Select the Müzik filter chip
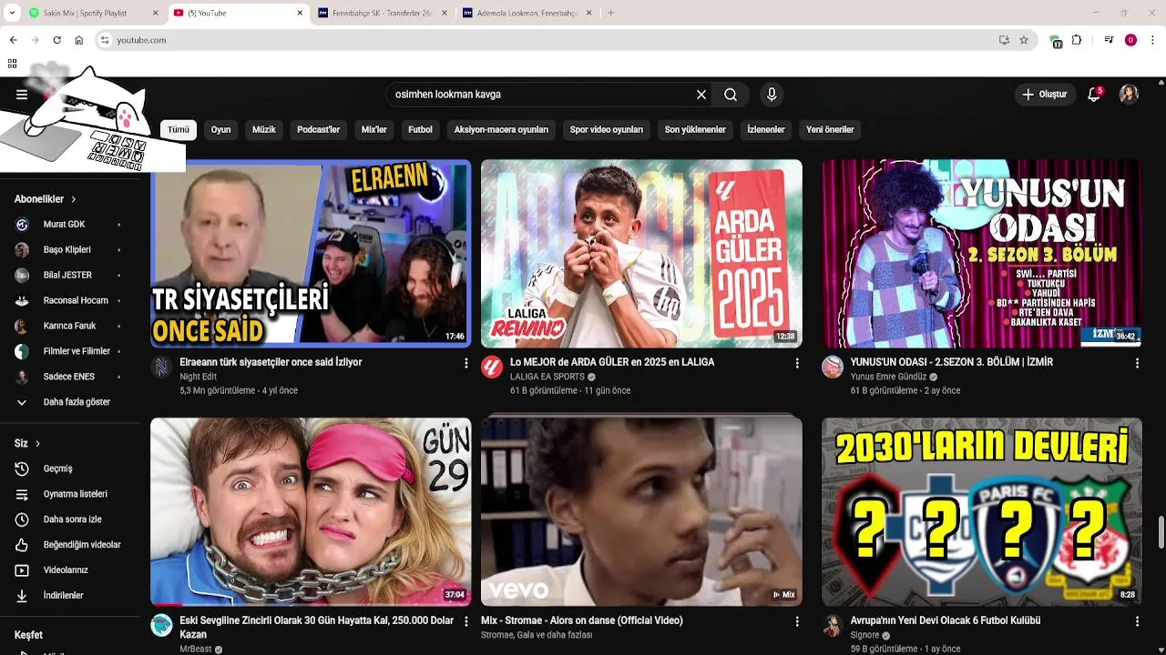The image size is (1166, 655). click(x=264, y=130)
